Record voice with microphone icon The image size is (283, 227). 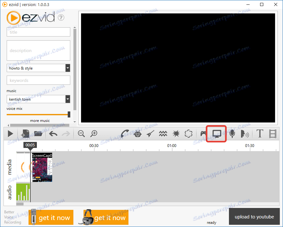tap(232, 134)
